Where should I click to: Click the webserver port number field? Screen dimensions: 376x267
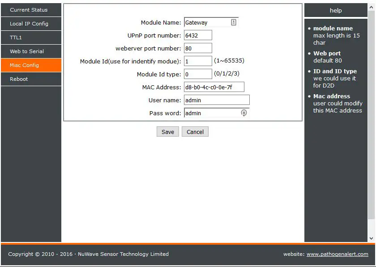[x=198, y=48]
